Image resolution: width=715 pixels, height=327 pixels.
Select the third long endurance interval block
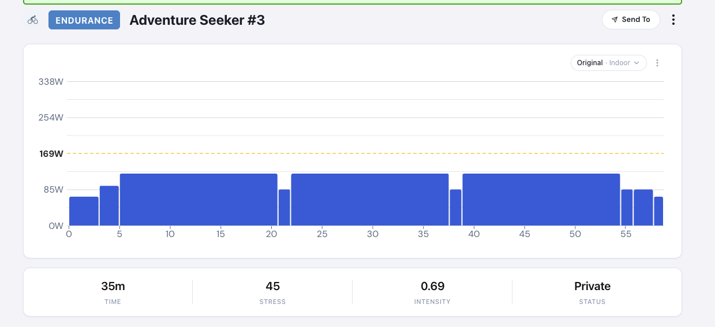coord(541,200)
